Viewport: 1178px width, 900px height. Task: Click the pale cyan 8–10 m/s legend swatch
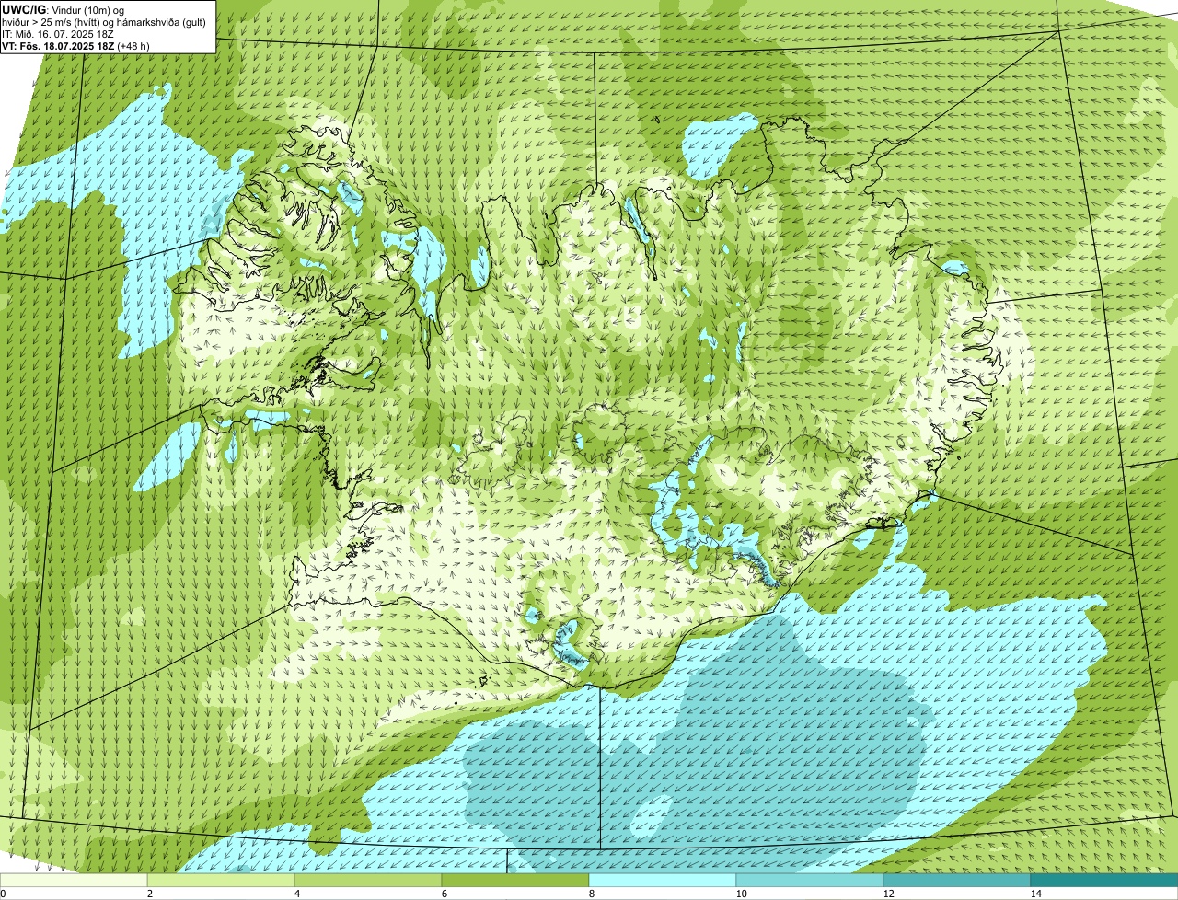pyautogui.click(x=663, y=880)
